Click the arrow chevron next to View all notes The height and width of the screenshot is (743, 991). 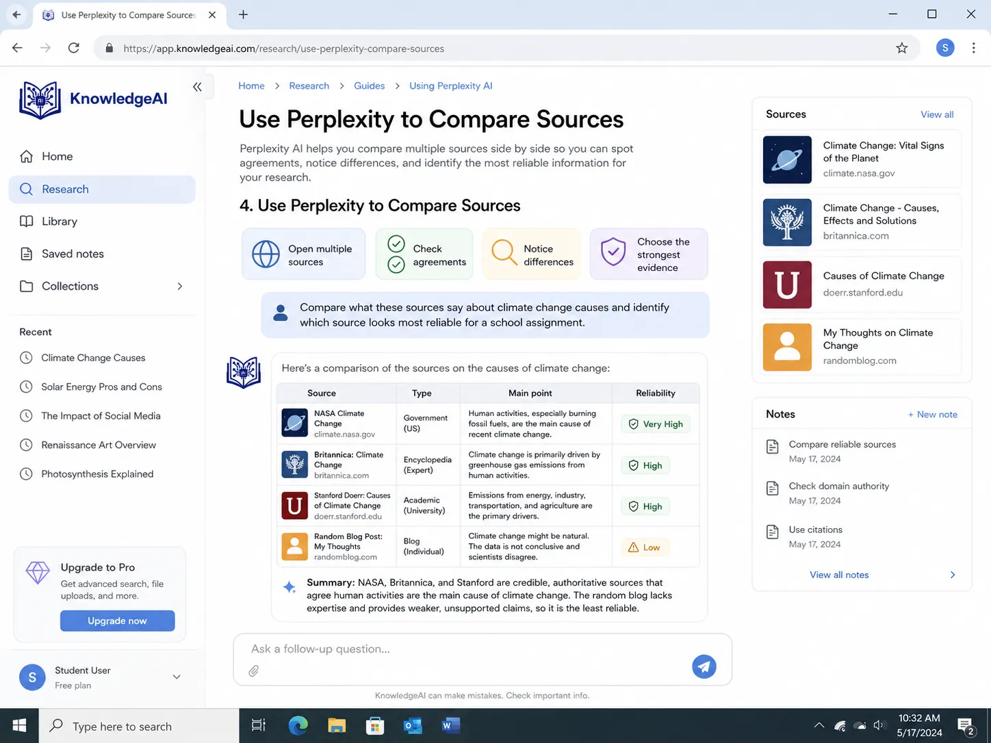click(953, 575)
